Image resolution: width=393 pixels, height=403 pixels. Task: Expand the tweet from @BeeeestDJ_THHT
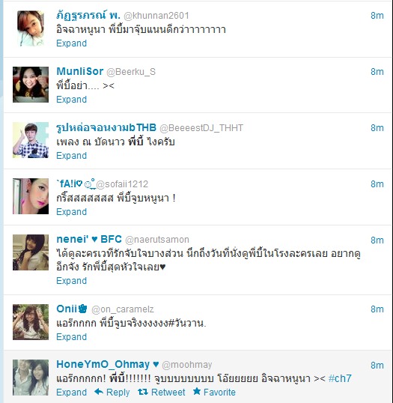click(x=71, y=156)
